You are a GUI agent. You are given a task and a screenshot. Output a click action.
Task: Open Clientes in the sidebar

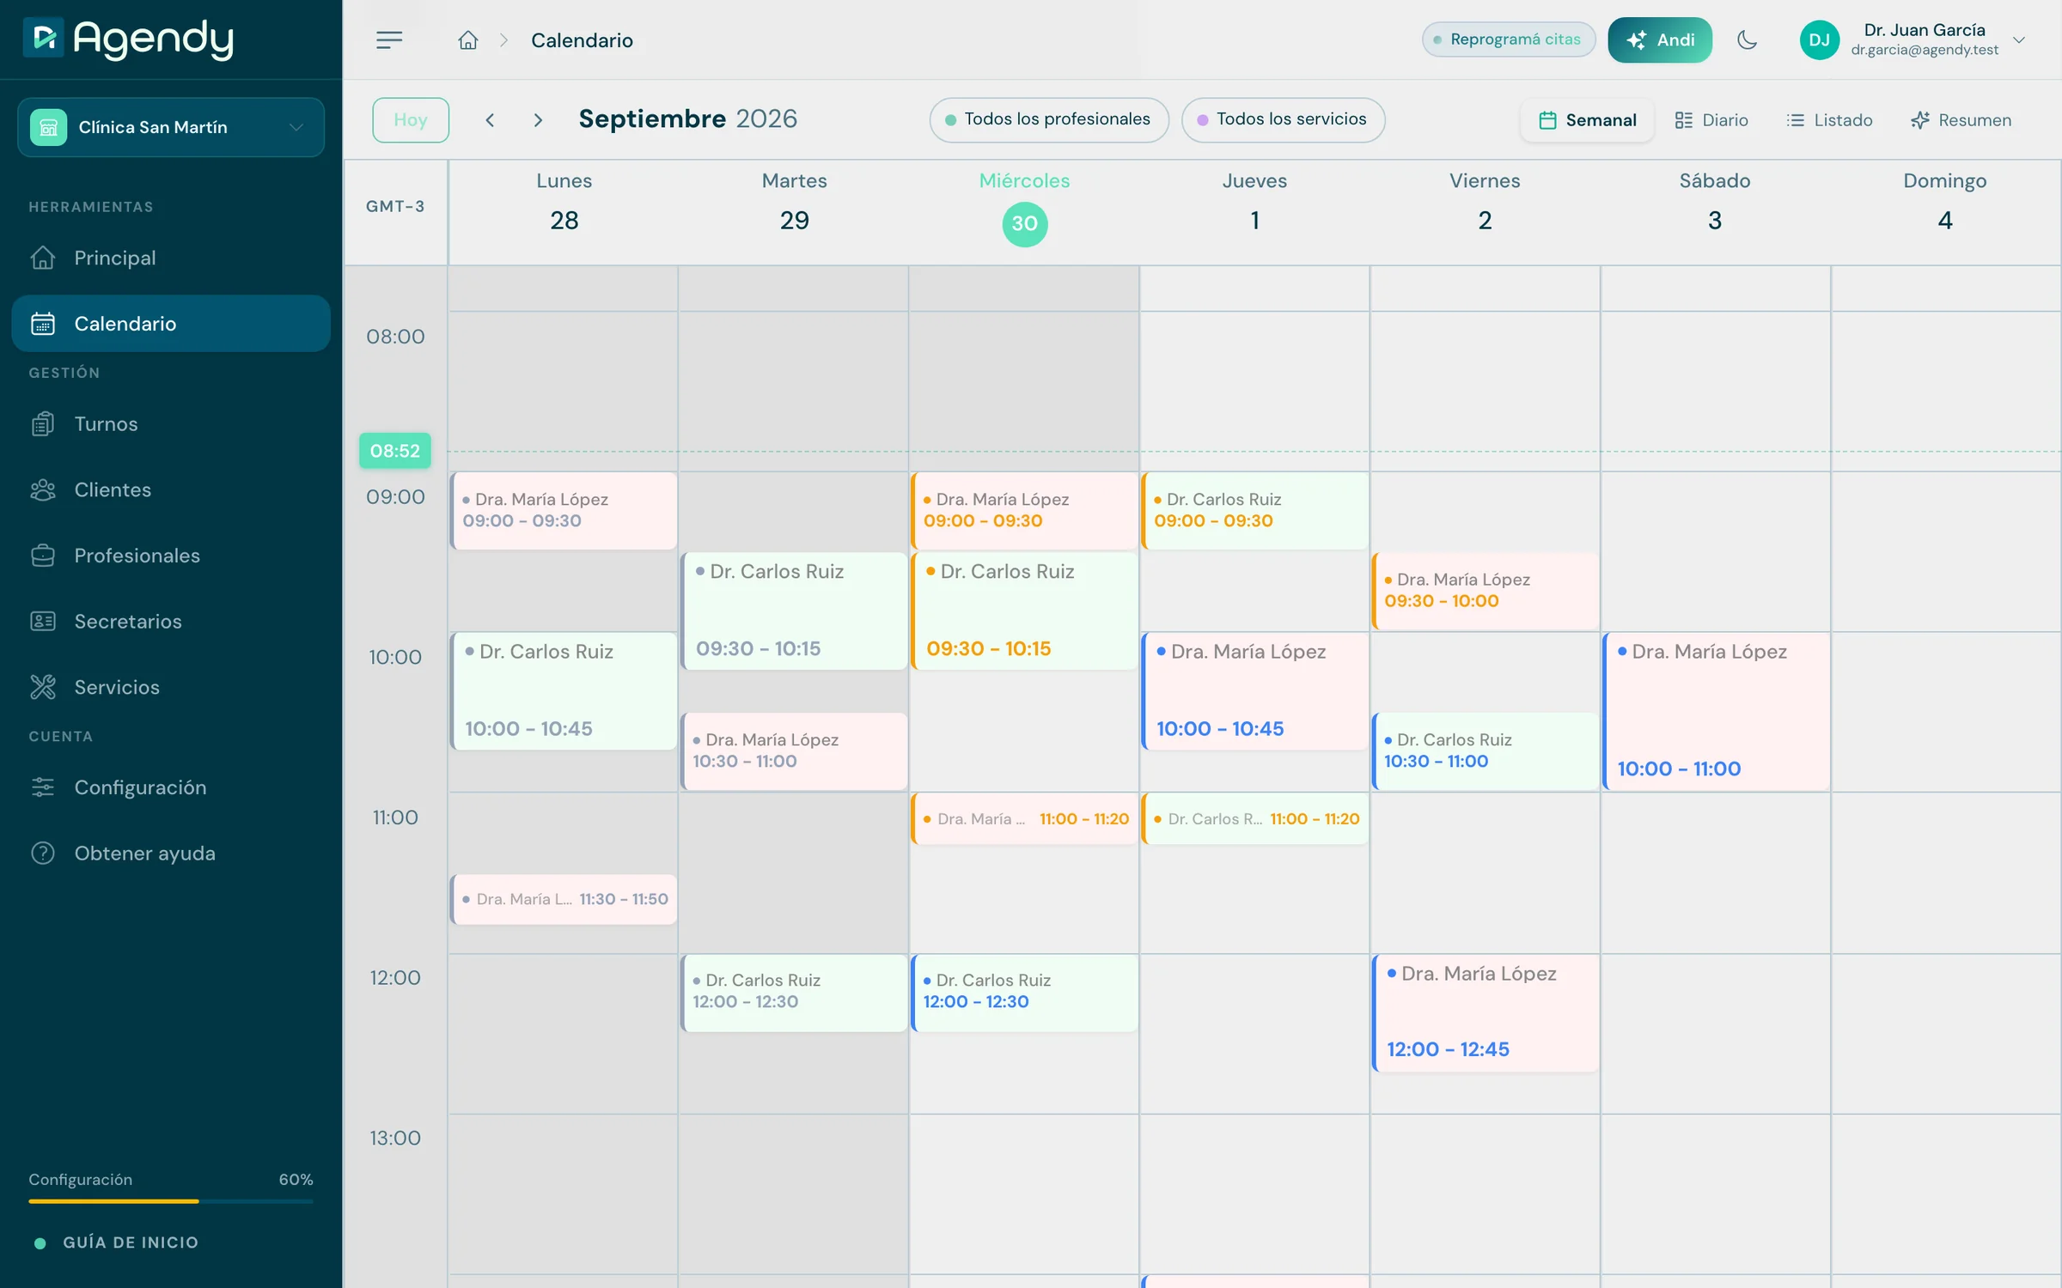tap(171, 489)
